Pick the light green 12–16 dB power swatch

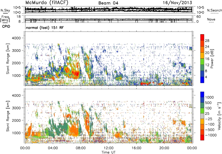tap(202, 62)
